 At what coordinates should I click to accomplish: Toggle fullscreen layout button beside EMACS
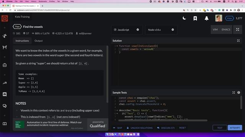coord(237,30)
